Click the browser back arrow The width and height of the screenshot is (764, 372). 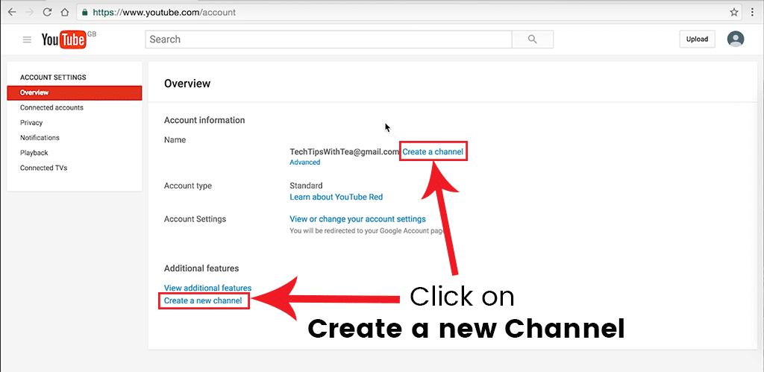tap(12, 13)
